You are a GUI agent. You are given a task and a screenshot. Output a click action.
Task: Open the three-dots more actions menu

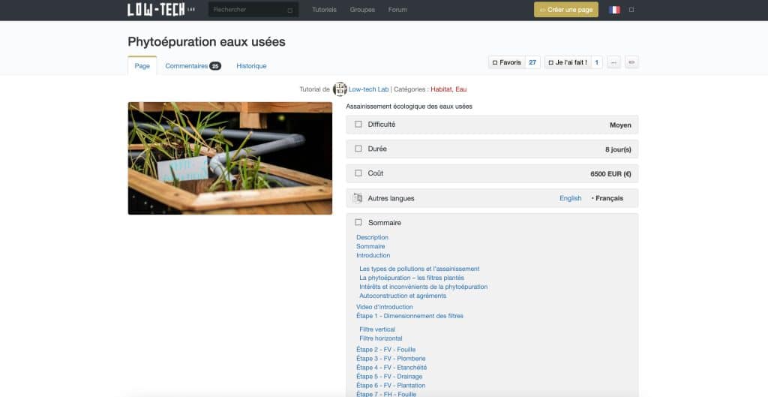tap(614, 62)
